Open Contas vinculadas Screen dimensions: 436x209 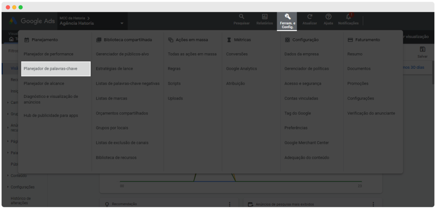(x=301, y=98)
